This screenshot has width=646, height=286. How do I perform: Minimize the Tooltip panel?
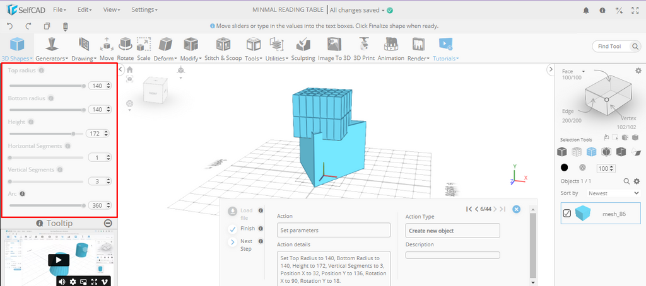(108, 223)
